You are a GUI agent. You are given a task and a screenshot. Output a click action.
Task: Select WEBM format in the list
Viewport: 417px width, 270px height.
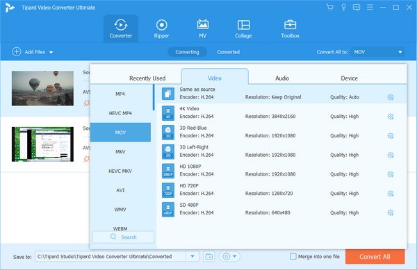120,228
